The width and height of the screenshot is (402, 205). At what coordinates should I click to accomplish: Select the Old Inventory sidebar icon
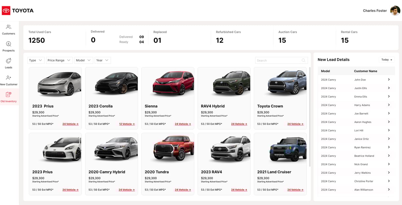pyautogui.click(x=9, y=95)
